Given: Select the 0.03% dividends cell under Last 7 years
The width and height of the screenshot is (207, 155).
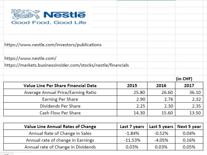Looking at the screenshot, I should 132,147.
